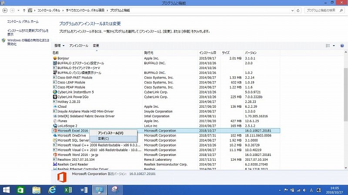Screen dimensions: 348x195
Task: Open コントロール パネル ホーム link
Action: (23, 22)
